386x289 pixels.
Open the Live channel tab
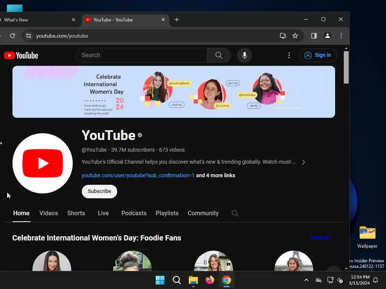(103, 213)
